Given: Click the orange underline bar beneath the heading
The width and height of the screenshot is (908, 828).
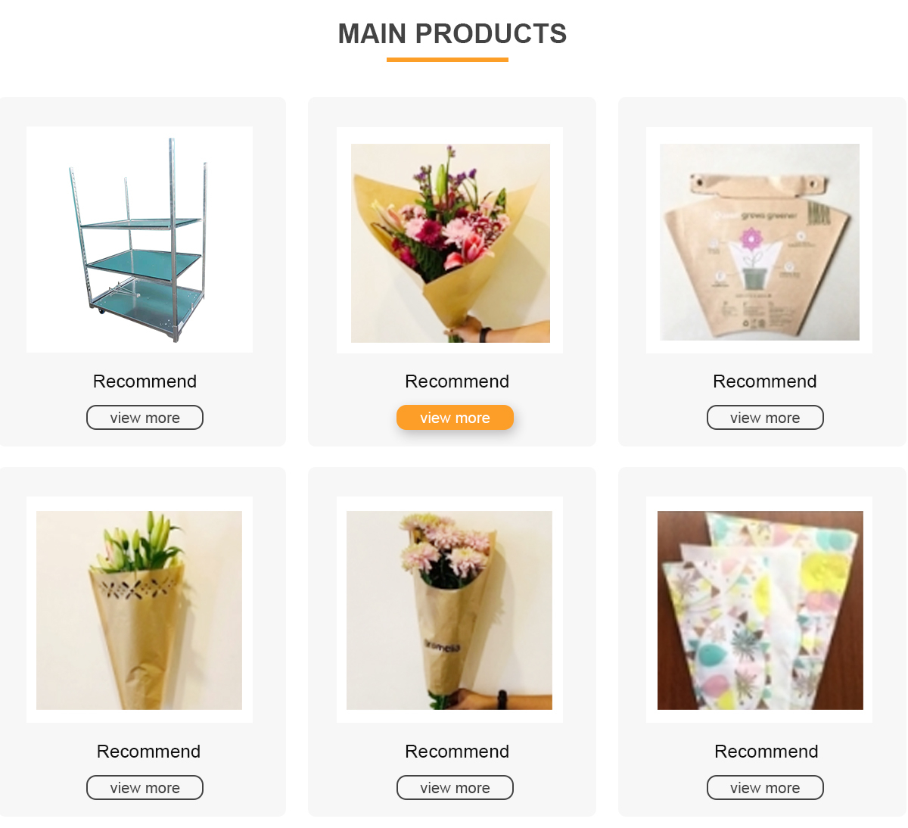Looking at the screenshot, I should (x=447, y=60).
